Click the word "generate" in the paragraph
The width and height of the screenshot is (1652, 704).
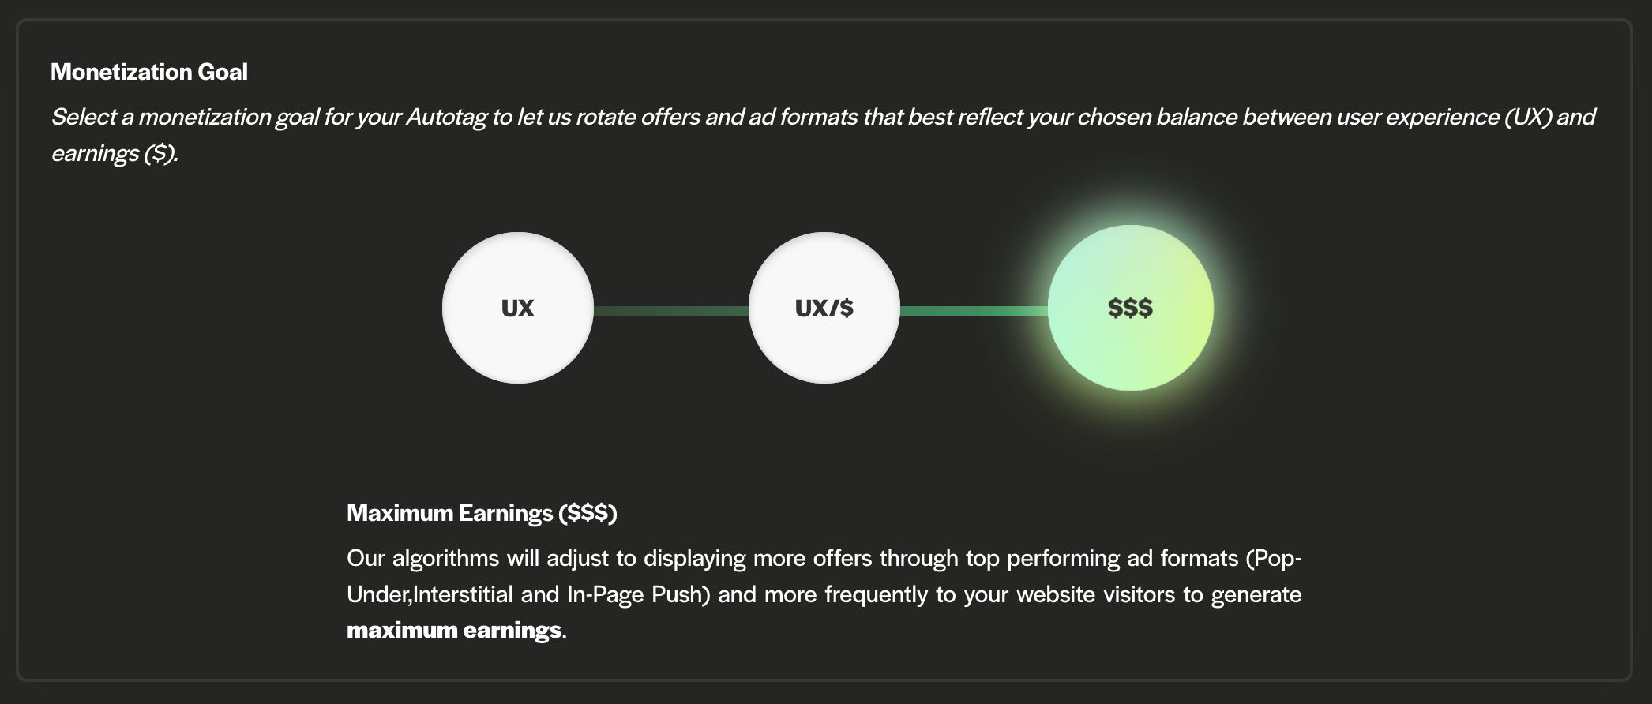tap(1256, 594)
